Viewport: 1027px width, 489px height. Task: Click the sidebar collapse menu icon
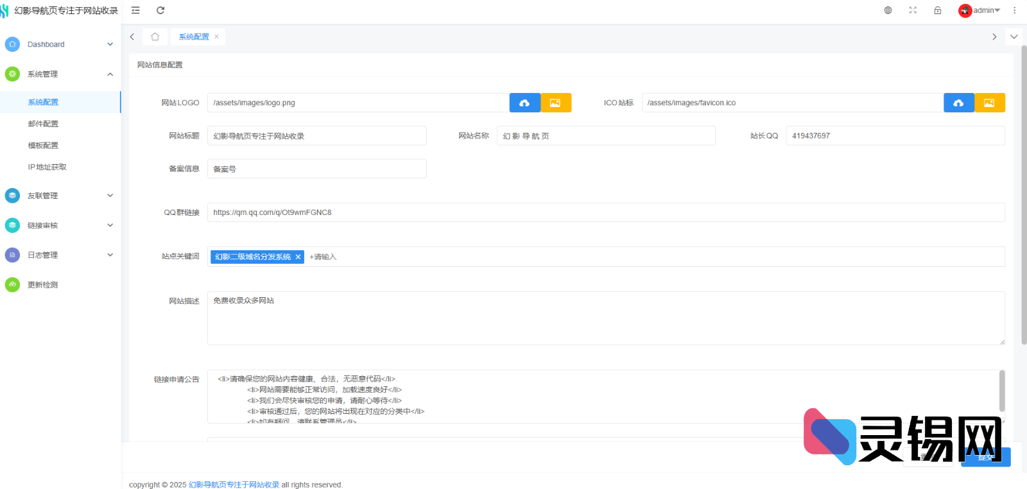(135, 10)
